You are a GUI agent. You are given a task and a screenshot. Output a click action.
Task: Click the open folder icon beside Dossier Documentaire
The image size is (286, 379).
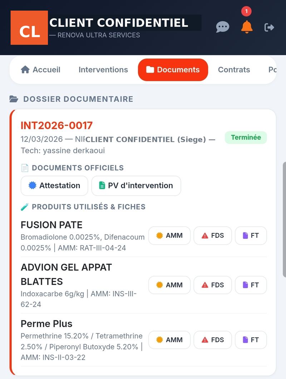(x=14, y=99)
